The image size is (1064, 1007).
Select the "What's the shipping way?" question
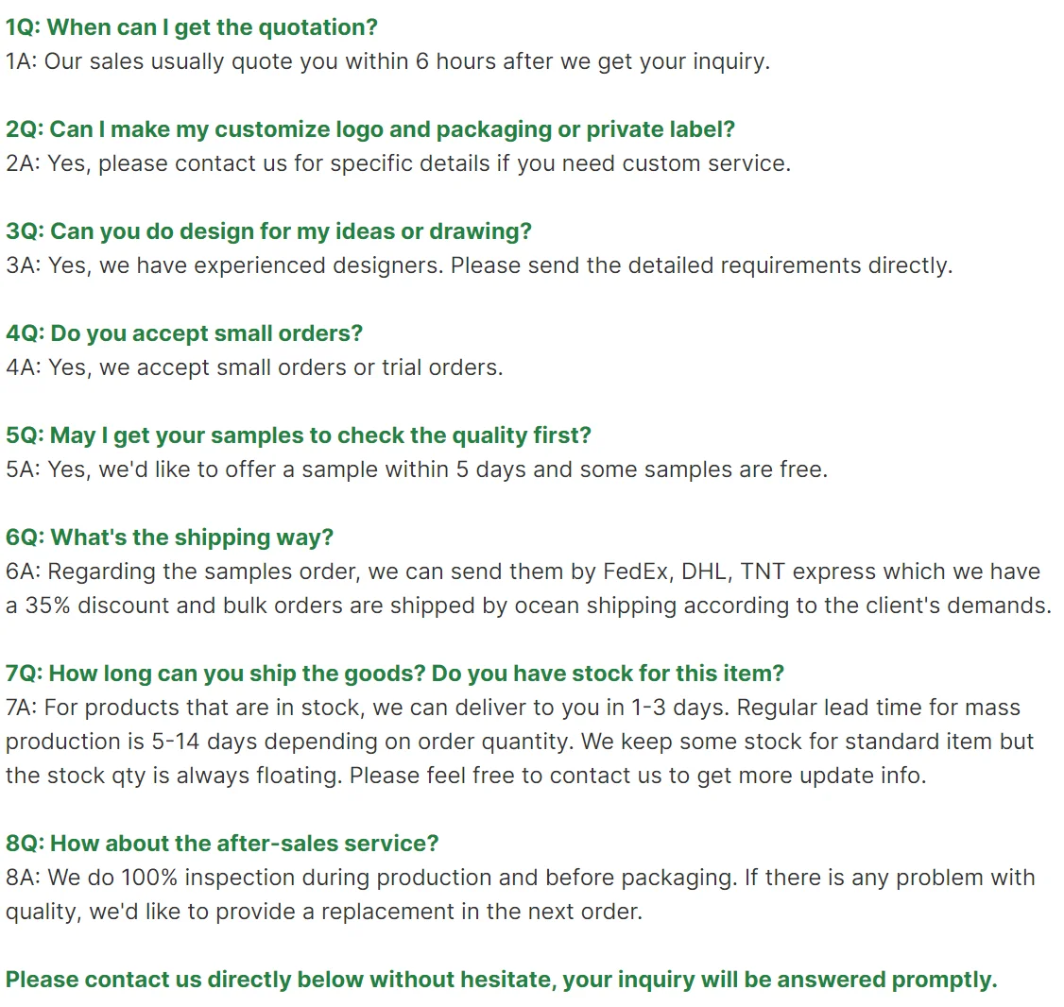click(170, 538)
